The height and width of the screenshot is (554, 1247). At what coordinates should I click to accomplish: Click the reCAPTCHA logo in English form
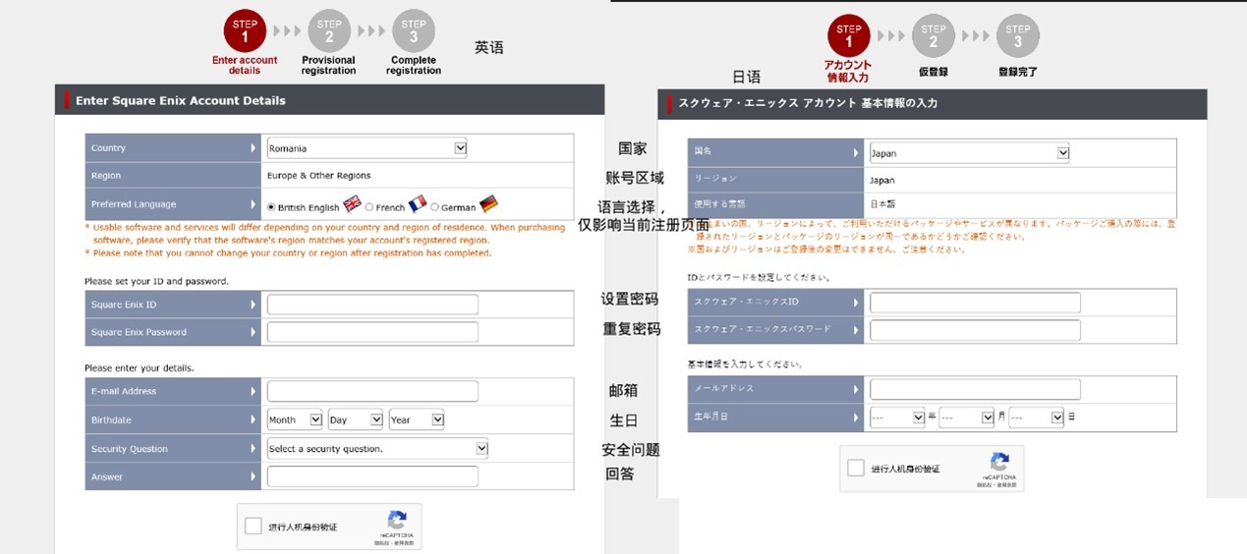(x=397, y=521)
